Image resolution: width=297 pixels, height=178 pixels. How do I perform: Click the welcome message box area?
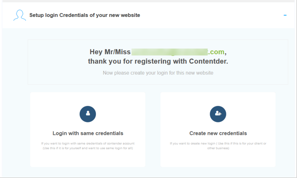coord(158,62)
